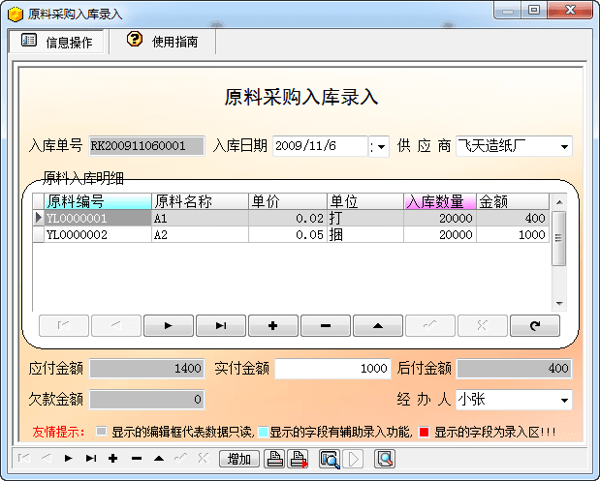Viewport: 600px width, 481px height.
Task: Click the 增加 button
Action: tap(238, 459)
